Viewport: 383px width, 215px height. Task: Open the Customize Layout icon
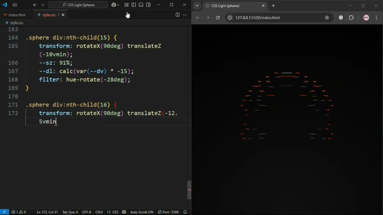point(126,5)
